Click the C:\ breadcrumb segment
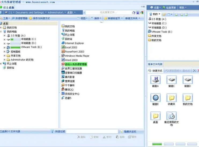199x147 pixels. tap(10, 13)
